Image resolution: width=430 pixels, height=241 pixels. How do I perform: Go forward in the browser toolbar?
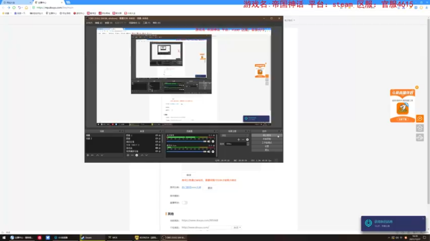point(9,7)
